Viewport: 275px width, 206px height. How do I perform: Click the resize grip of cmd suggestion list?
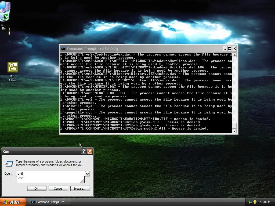click(82, 181)
